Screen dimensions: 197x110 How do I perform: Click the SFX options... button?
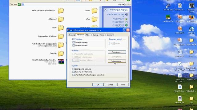click(x=117, y=57)
